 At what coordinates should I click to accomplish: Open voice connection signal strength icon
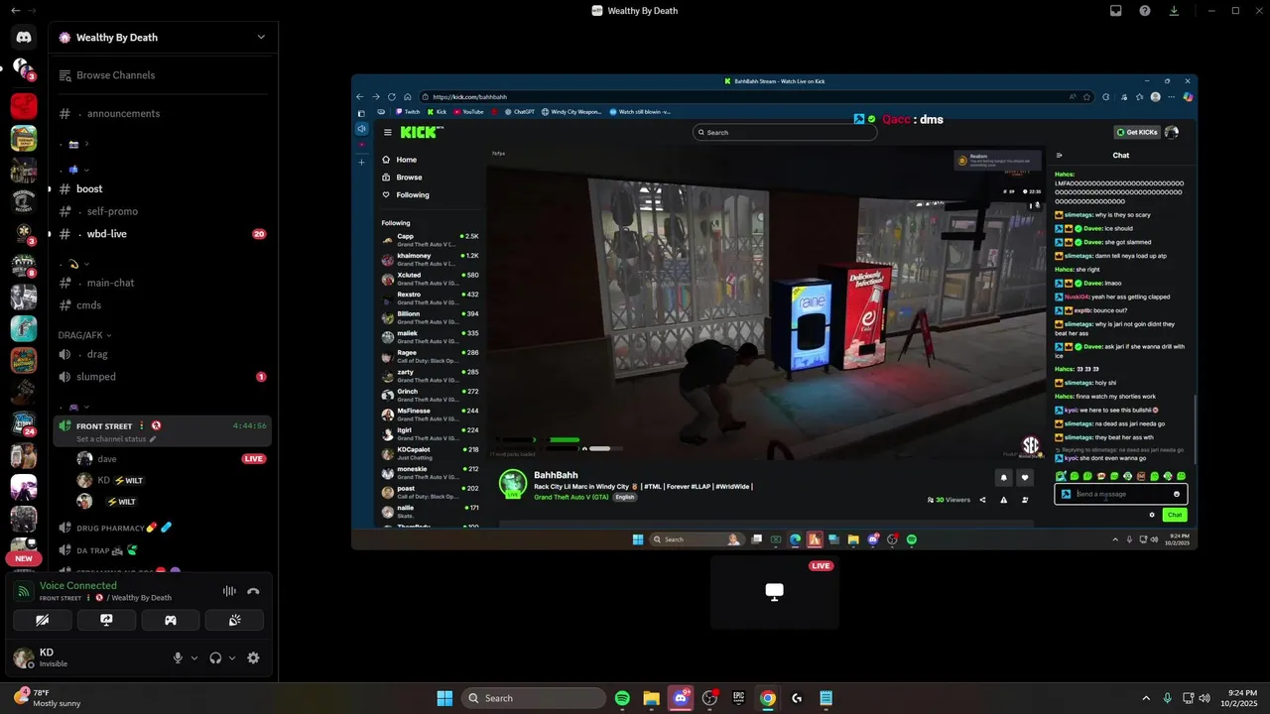click(24, 591)
